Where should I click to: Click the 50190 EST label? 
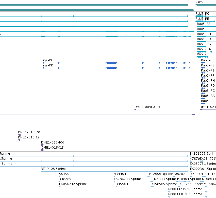click(x=64, y=174)
